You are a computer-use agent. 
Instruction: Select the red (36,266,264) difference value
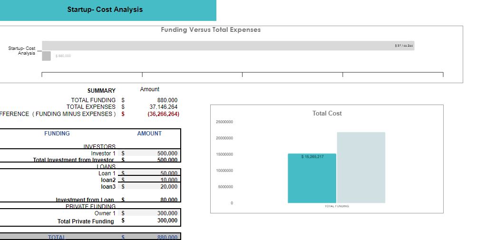pyautogui.click(x=163, y=114)
